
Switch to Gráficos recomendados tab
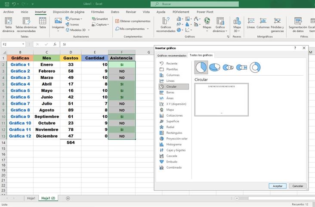[x=172, y=56]
